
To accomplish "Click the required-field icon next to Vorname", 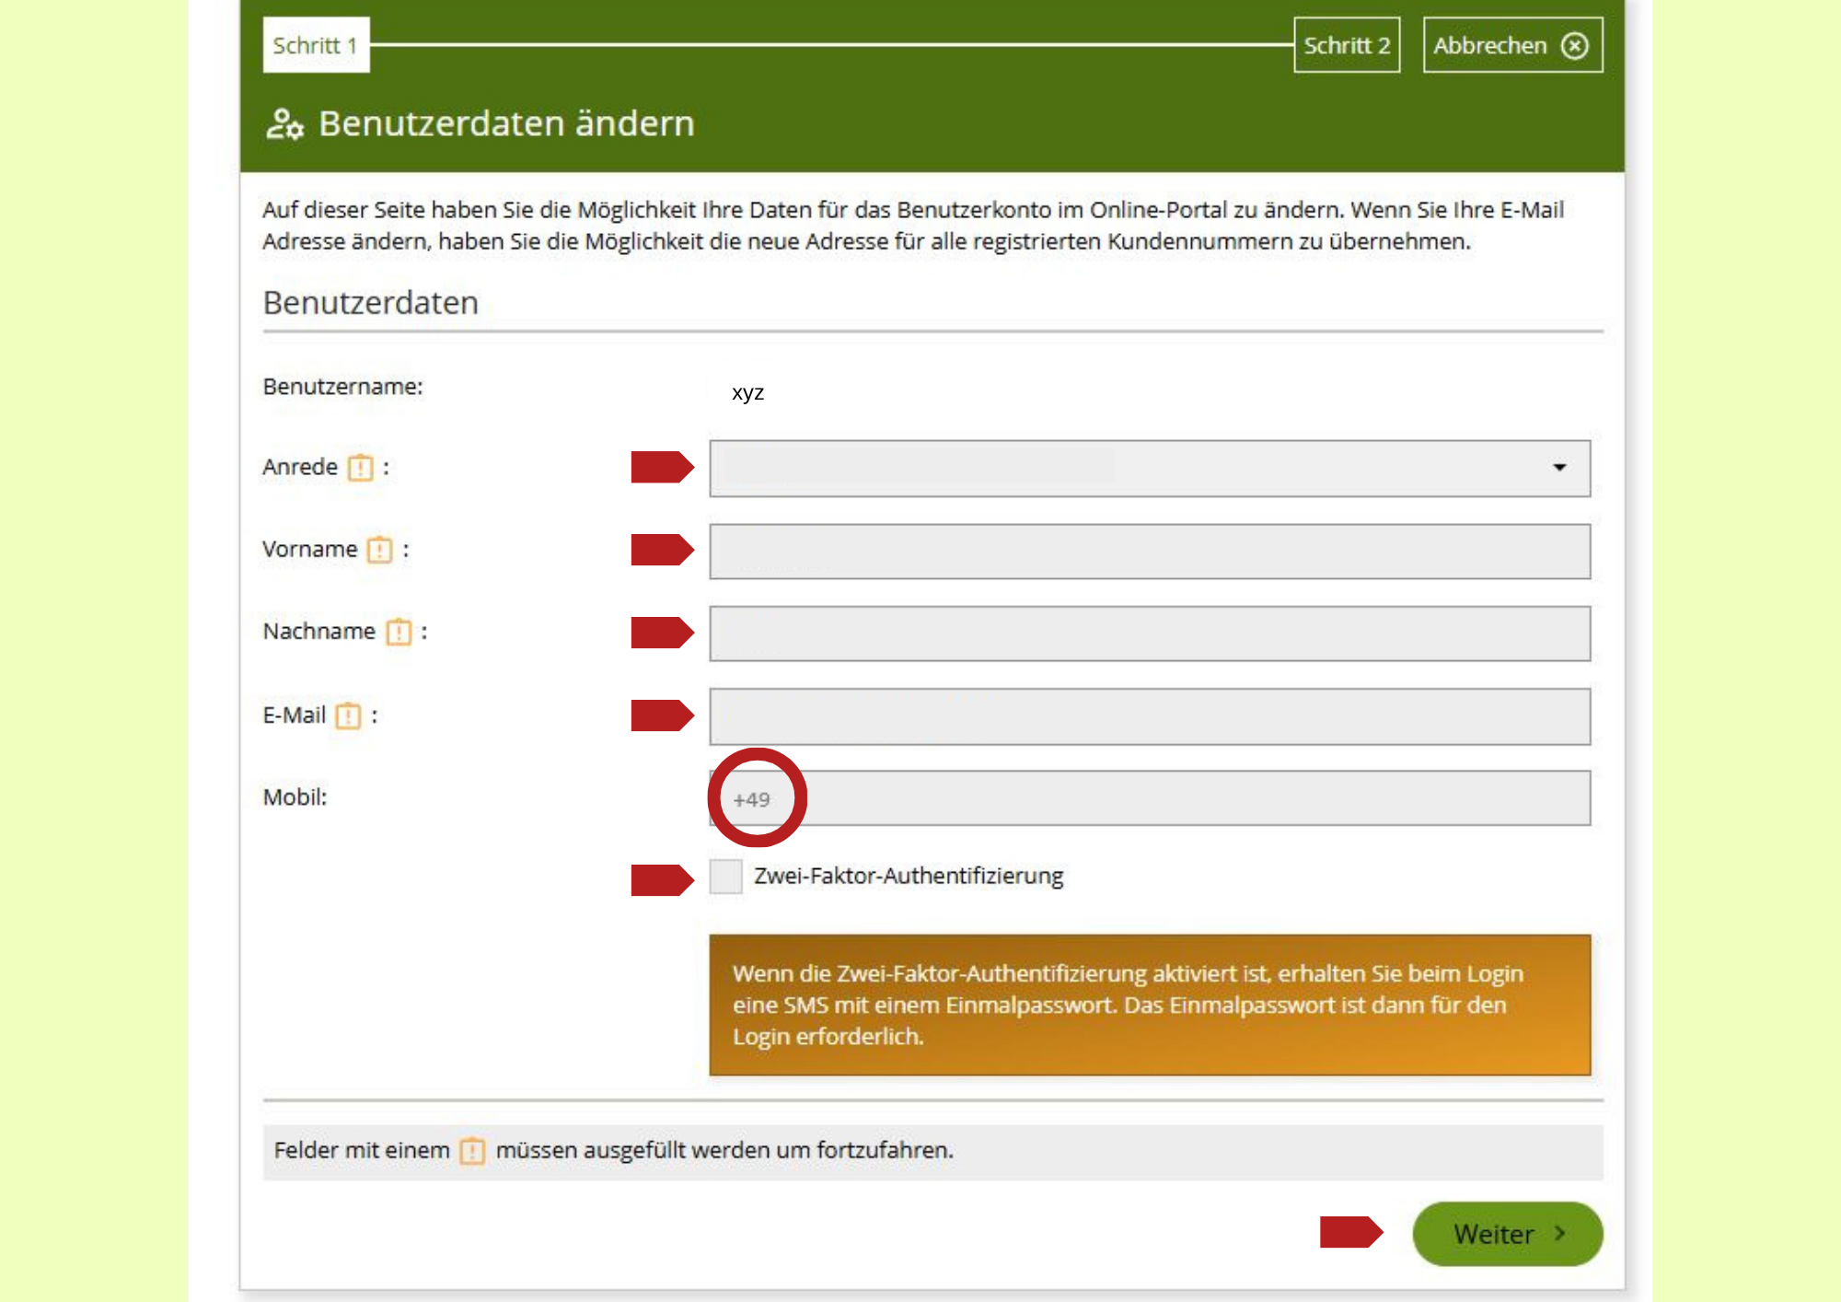I will [x=379, y=550].
